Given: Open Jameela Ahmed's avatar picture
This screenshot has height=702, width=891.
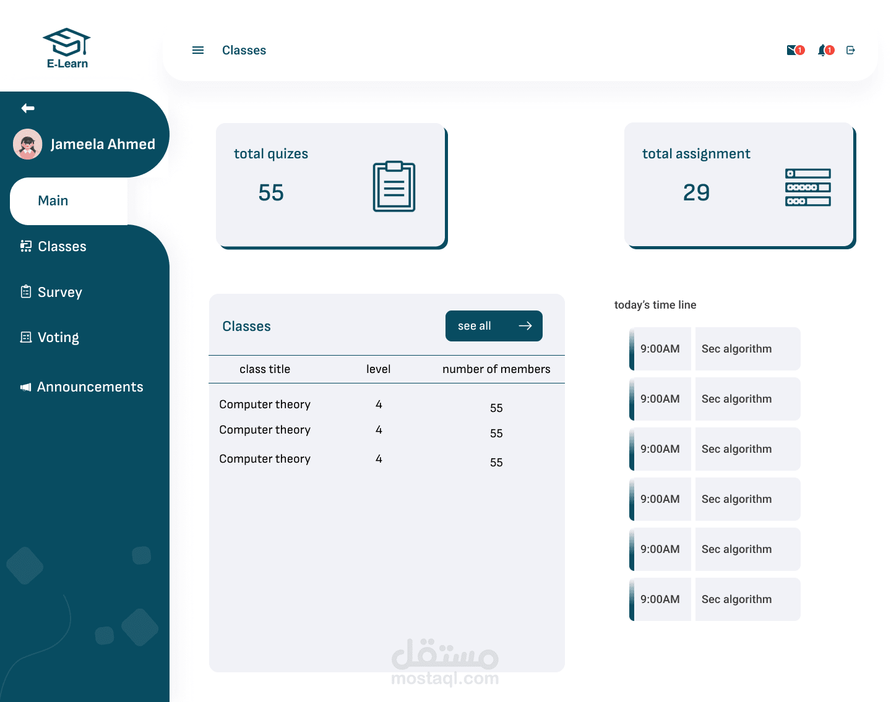Looking at the screenshot, I should pyautogui.click(x=28, y=144).
